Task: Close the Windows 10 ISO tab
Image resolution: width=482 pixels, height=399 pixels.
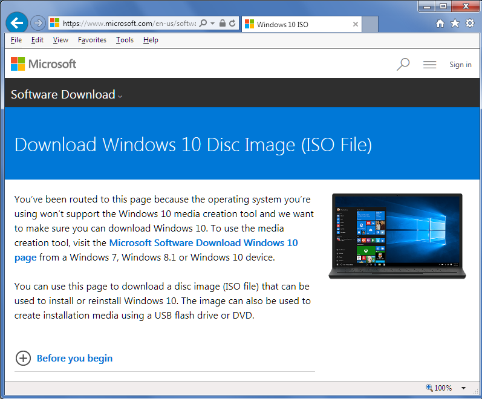Action: [356, 24]
